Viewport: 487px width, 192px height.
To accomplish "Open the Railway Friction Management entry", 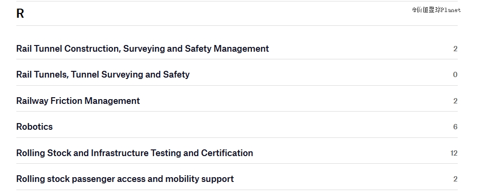I will click(x=78, y=101).
